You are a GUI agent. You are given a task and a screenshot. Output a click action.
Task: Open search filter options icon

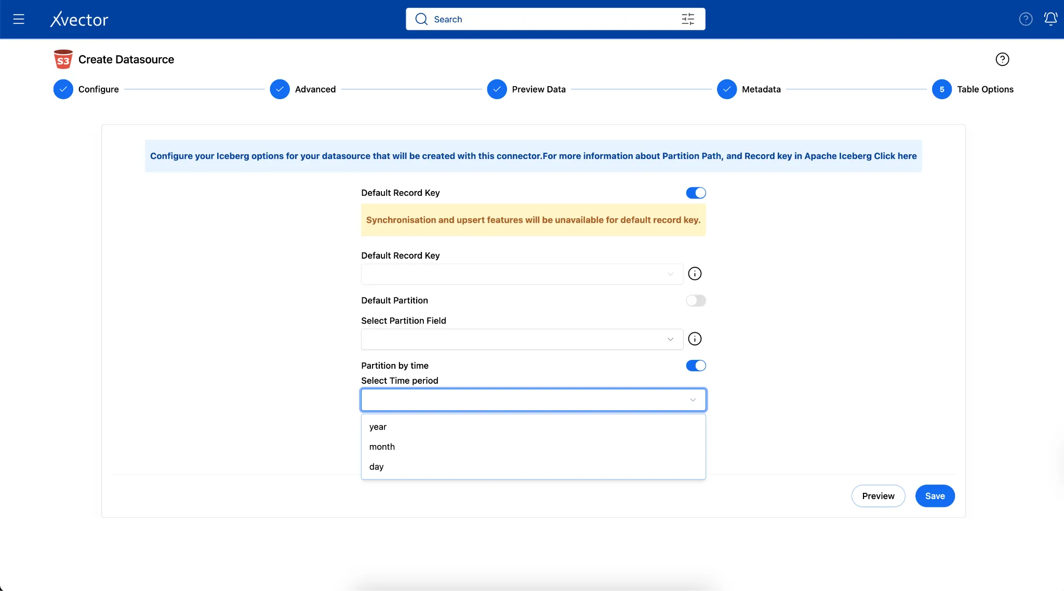click(x=688, y=19)
